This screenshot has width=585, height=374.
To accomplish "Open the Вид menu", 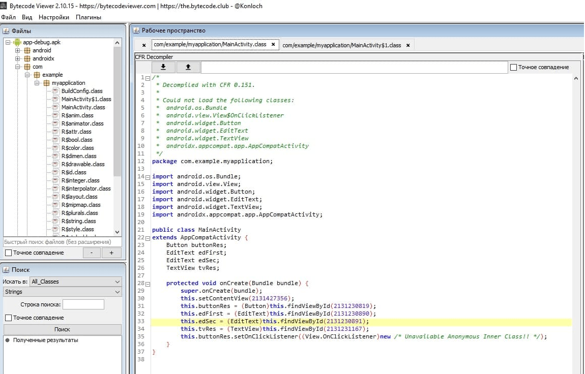I will [x=27, y=17].
